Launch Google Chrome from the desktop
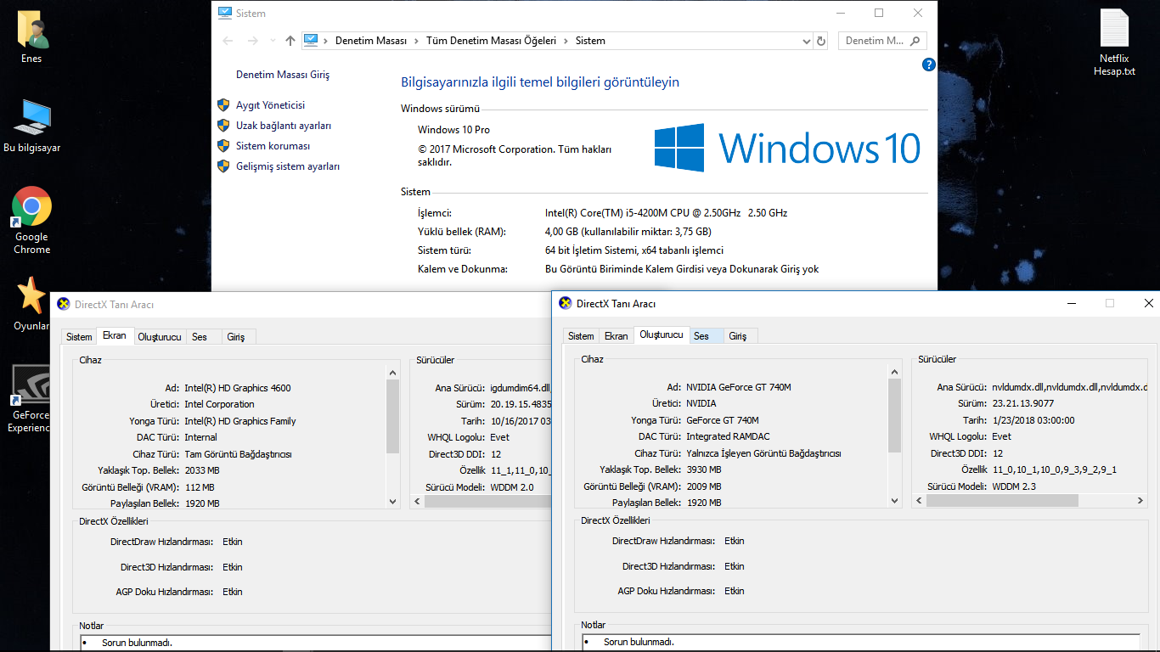This screenshot has height=652, width=1160. point(31,220)
